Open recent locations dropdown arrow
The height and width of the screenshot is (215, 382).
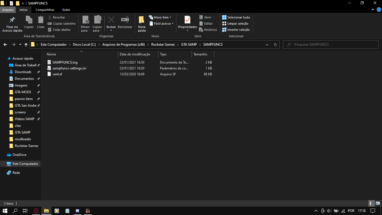20,45
